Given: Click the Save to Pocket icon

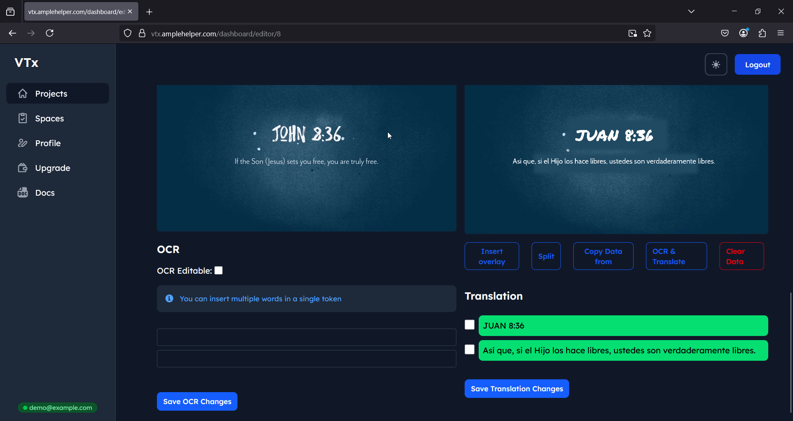Looking at the screenshot, I should coord(724,33).
